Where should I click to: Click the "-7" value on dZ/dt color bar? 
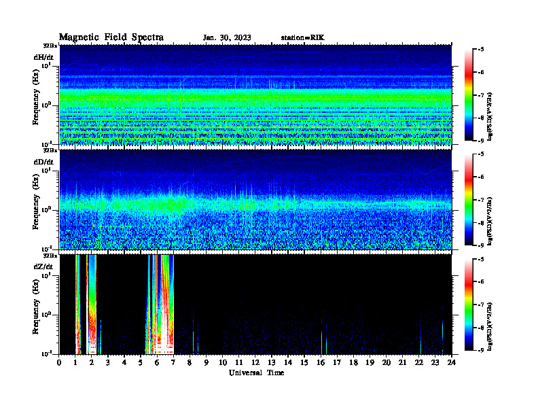click(480, 305)
